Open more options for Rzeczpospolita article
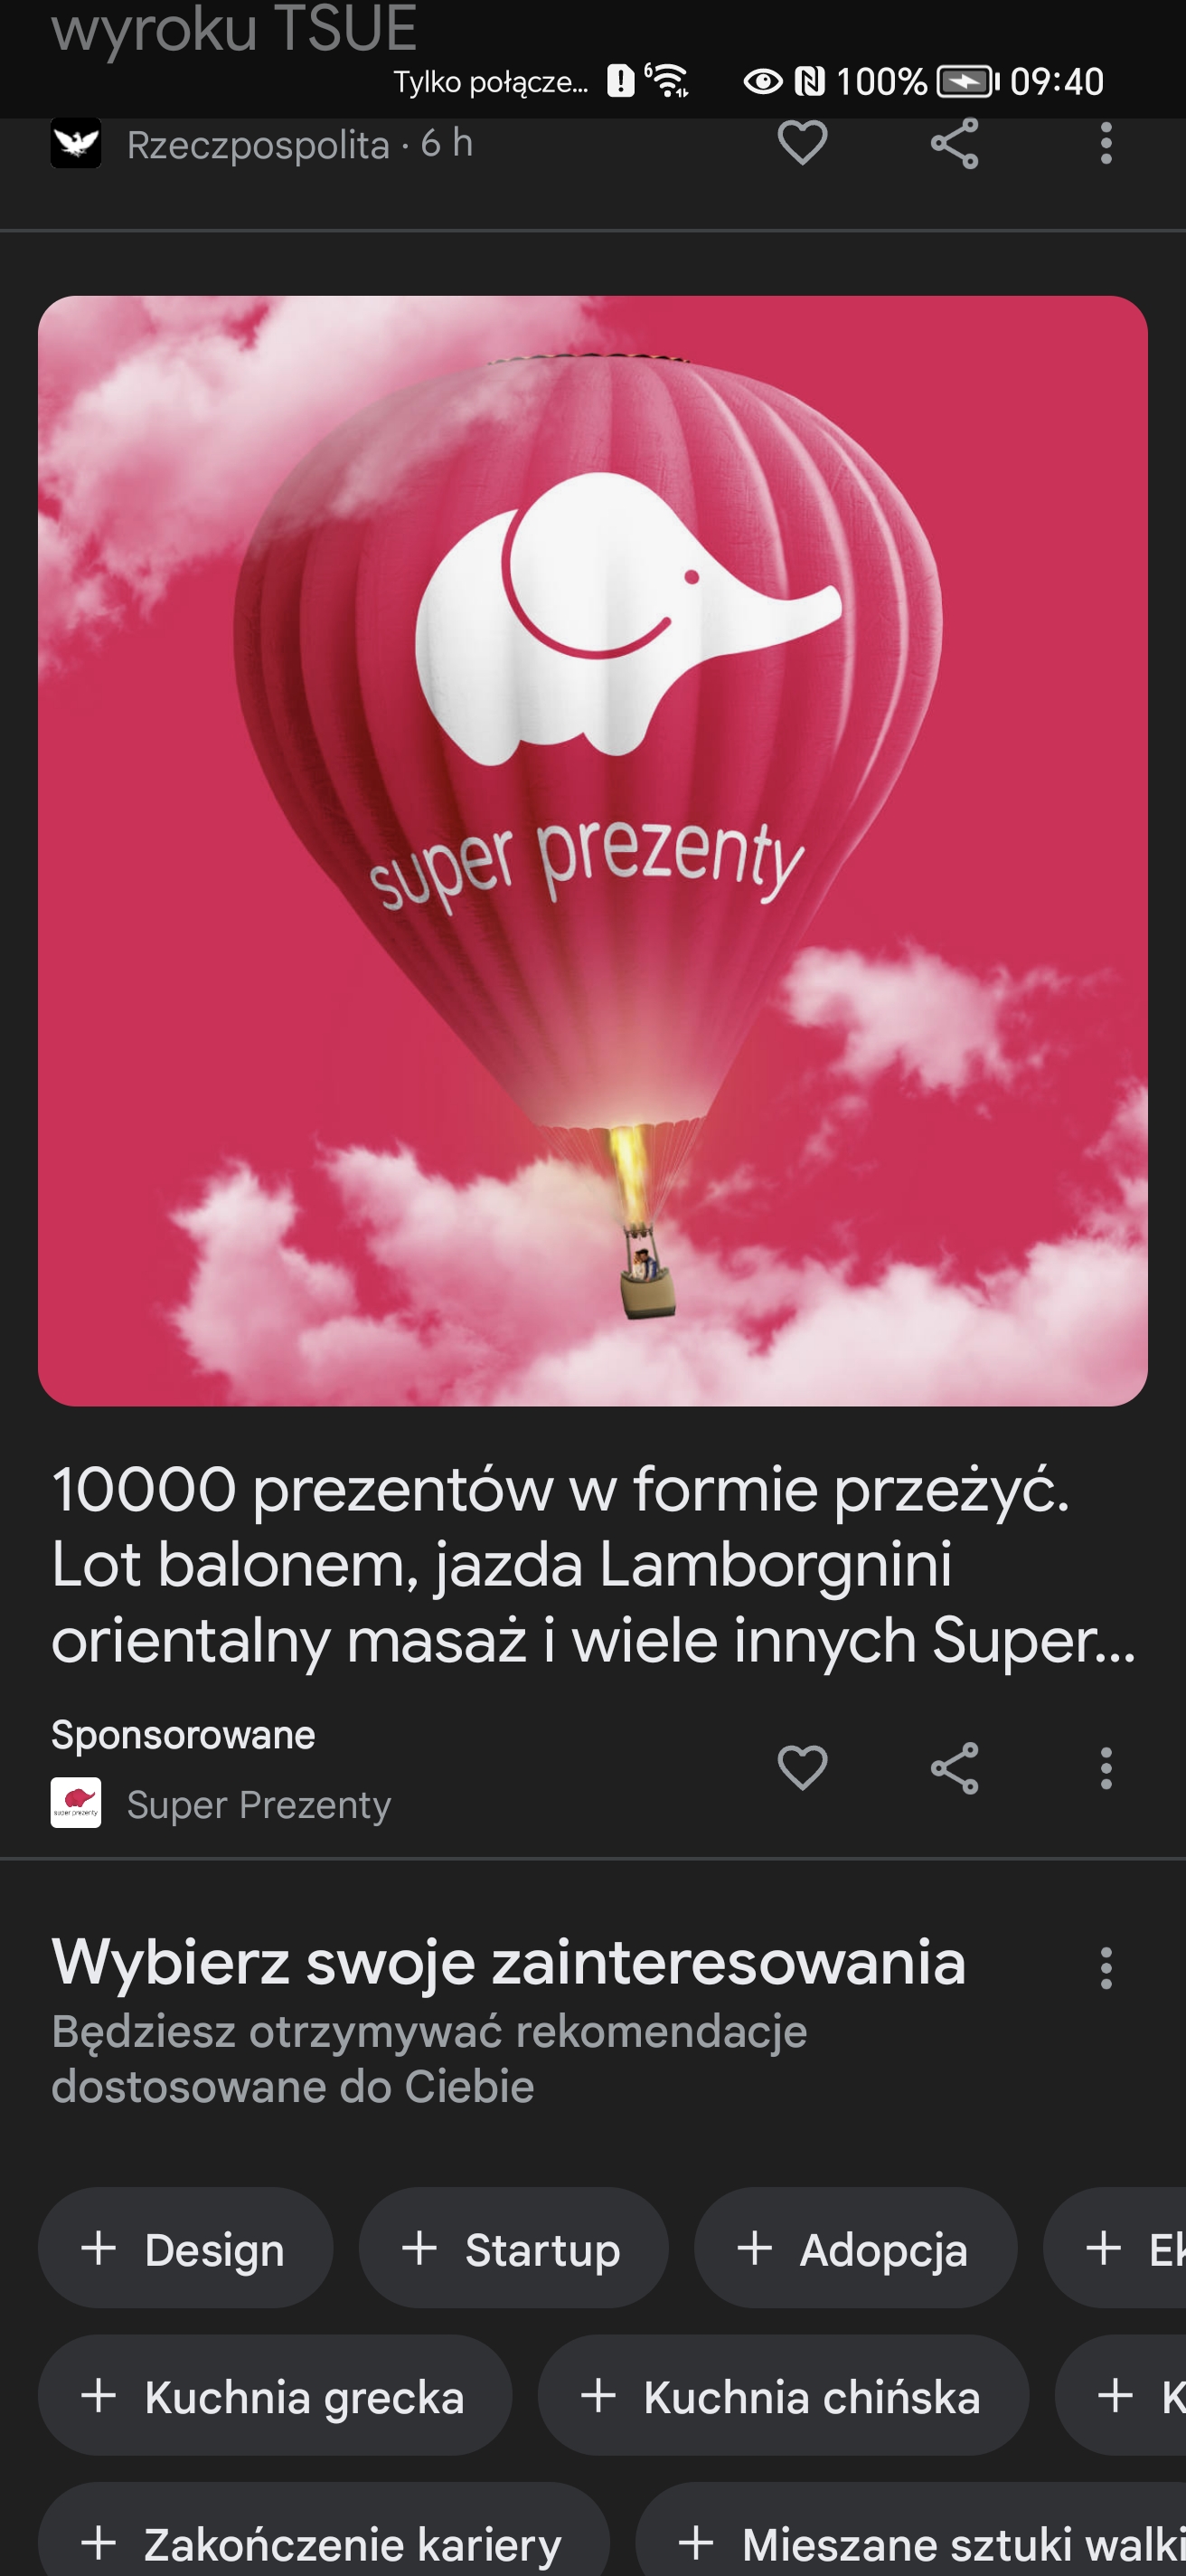 [x=1105, y=144]
